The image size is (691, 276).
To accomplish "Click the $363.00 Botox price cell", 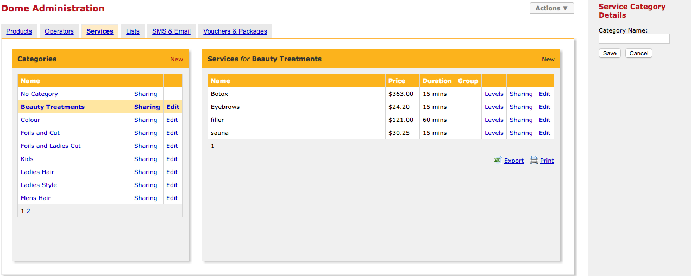I will [403, 94].
